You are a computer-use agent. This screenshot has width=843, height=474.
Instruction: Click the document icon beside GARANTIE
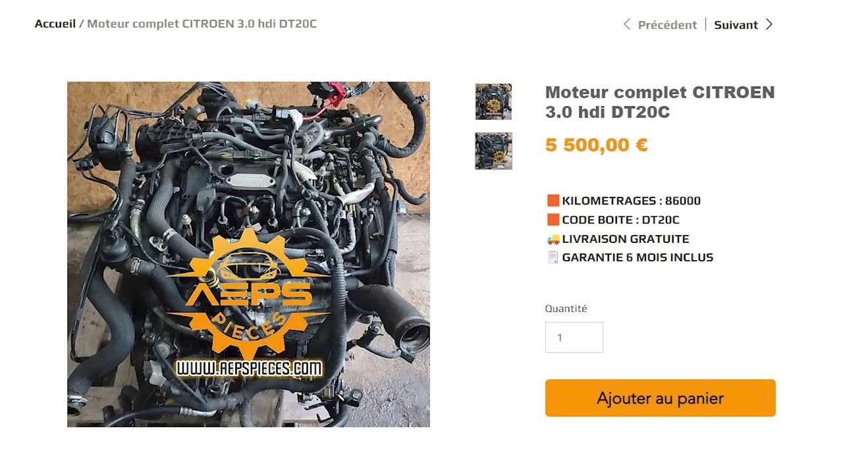click(x=553, y=257)
